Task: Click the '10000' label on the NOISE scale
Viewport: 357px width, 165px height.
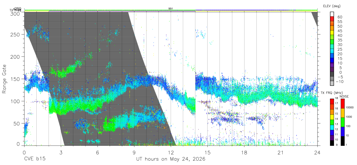Action: (349, 108)
